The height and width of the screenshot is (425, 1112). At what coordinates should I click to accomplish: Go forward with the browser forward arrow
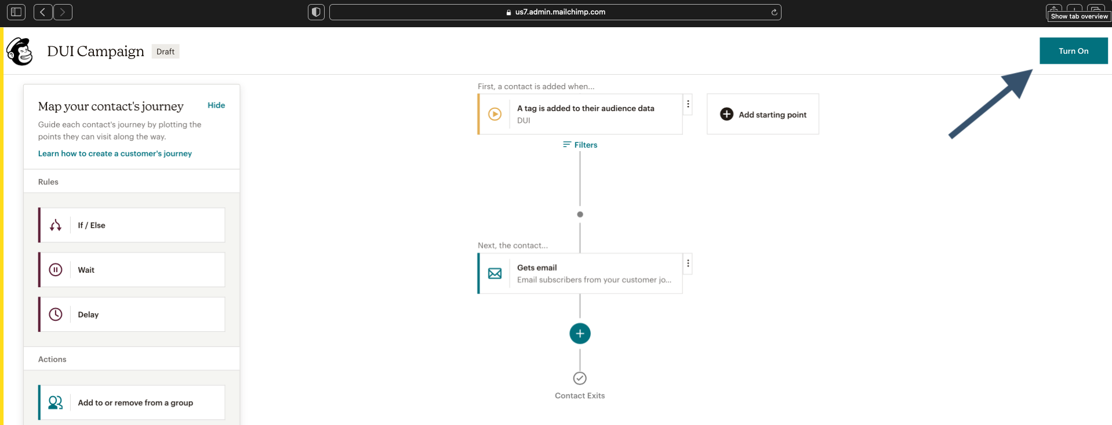tap(63, 12)
